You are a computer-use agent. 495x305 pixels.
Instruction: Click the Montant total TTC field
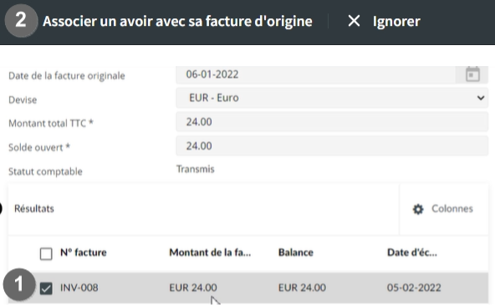pos(332,122)
